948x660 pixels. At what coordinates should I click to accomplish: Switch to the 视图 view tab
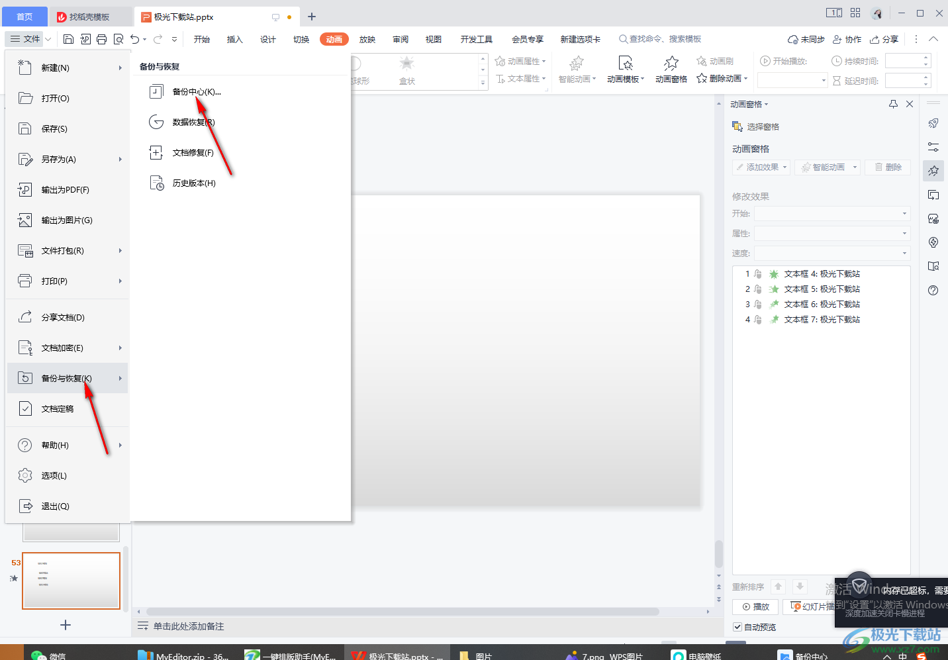click(434, 39)
